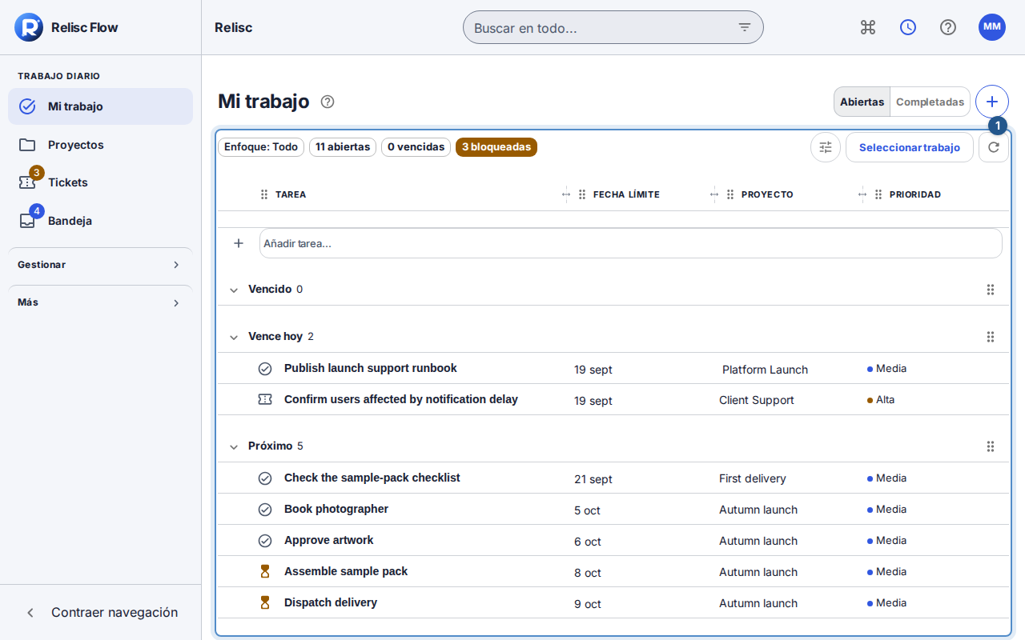Go to Mi trabajo in sidebar
Viewport: 1025px width, 640px height.
tap(100, 106)
